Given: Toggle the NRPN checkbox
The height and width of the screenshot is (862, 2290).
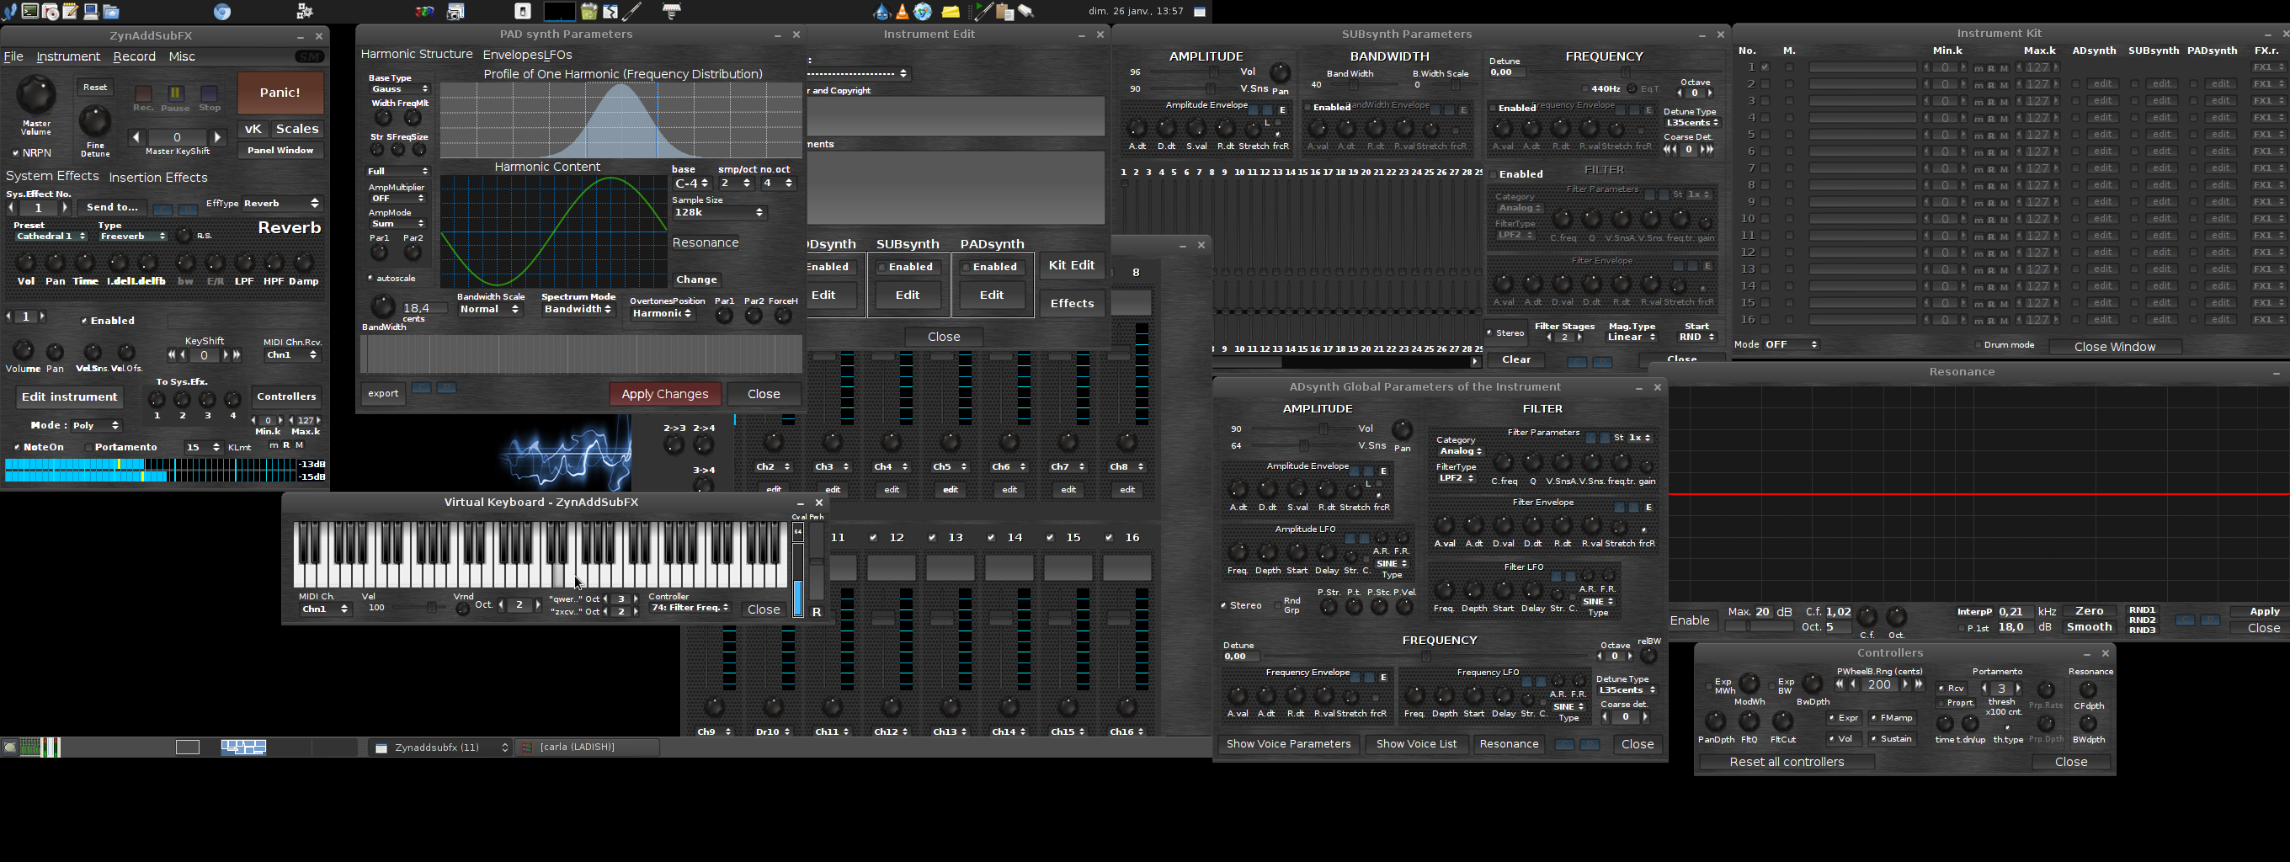Looking at the screenshot, I should (16, 153).
